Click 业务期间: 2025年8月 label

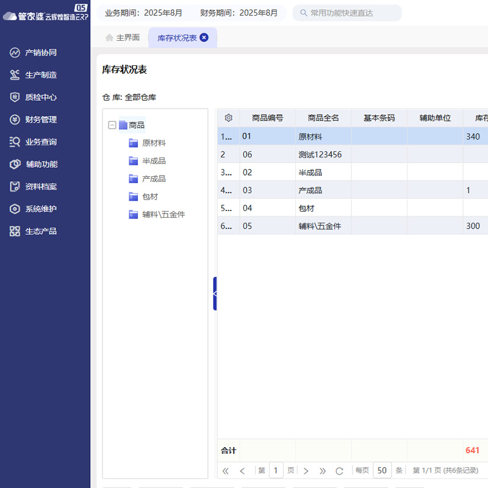click(x=143, y=13)
